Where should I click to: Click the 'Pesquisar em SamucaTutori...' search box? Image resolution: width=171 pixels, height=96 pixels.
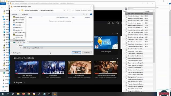tap(82, 10)
